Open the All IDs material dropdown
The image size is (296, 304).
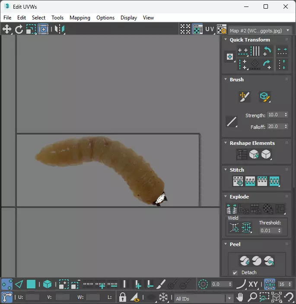203,298
